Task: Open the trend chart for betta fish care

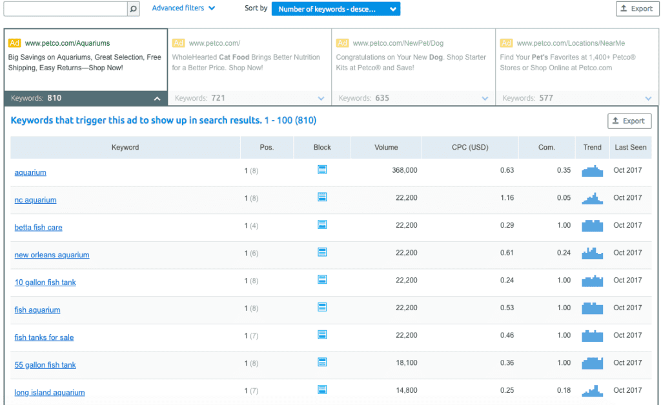Action: click(x=593, y=226)
